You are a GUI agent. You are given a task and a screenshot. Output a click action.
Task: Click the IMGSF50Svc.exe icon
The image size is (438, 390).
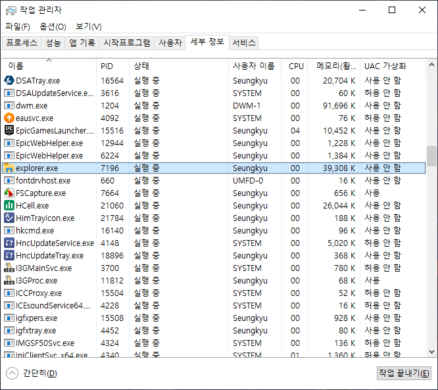pyautogui.click(x=9, y=343)
